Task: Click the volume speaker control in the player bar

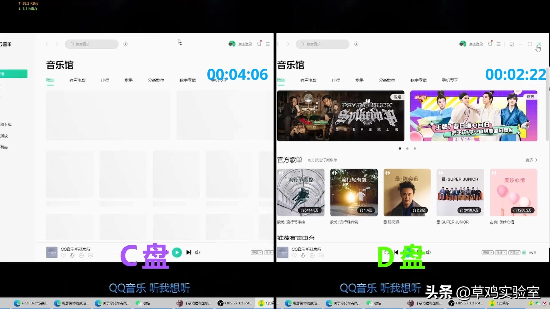Action: coord(428,252)
